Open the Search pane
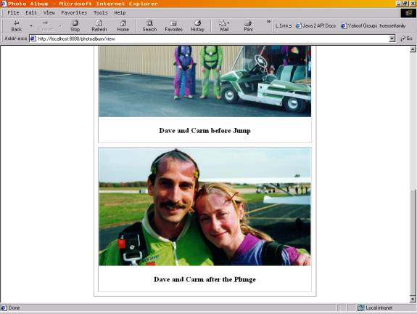 149,26
